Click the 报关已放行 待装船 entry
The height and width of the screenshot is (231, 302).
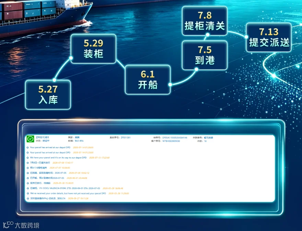click(x=50, y=183)
